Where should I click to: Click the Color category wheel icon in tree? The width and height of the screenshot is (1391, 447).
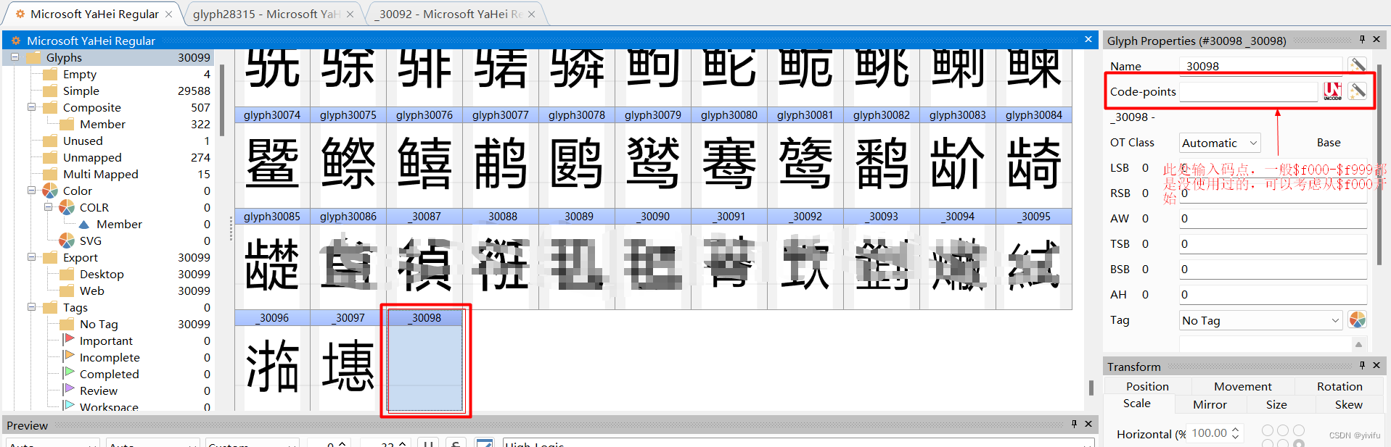[x=50, y=191]
